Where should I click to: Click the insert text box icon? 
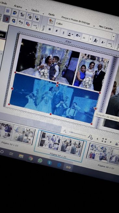tap(51, 21)
